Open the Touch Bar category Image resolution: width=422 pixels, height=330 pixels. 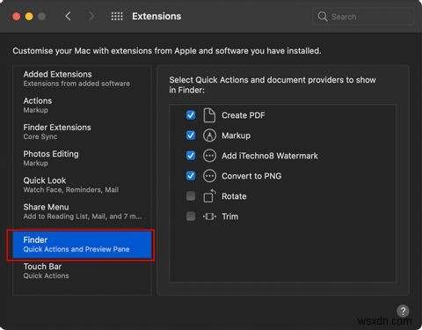[82, 271]
